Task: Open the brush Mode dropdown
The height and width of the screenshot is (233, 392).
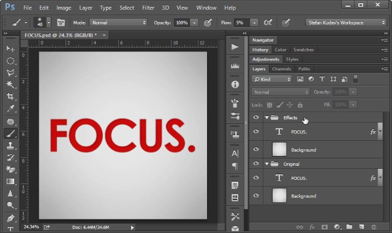Action: click(118, 23)
